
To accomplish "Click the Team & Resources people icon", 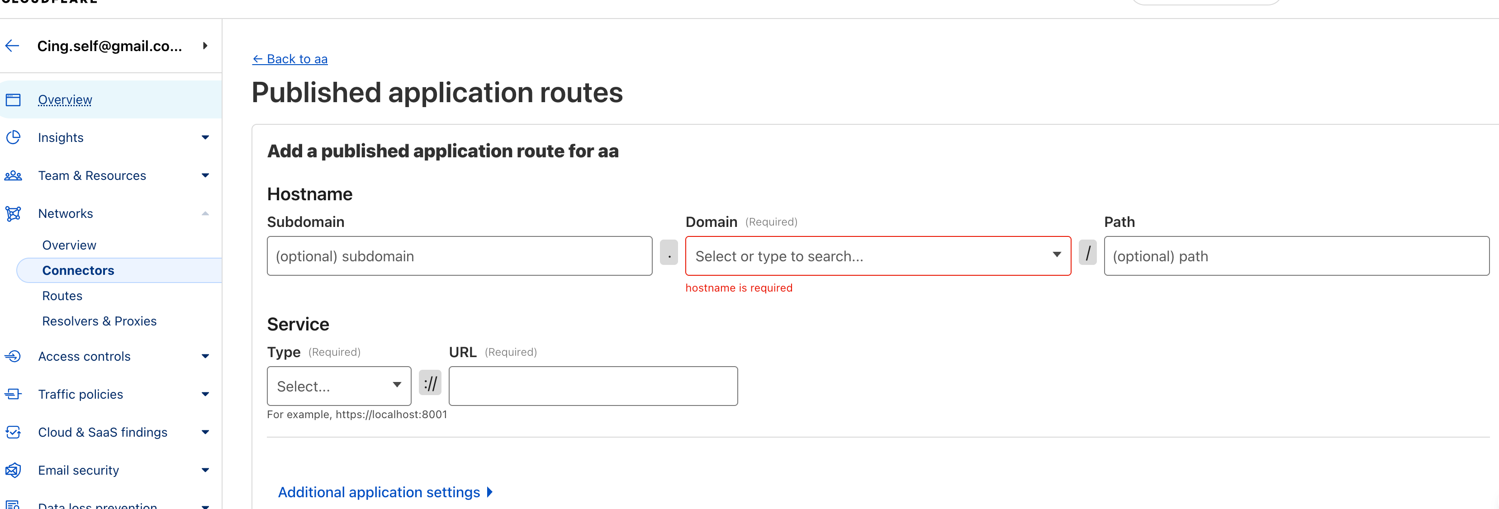I will [x=13, y=176].
